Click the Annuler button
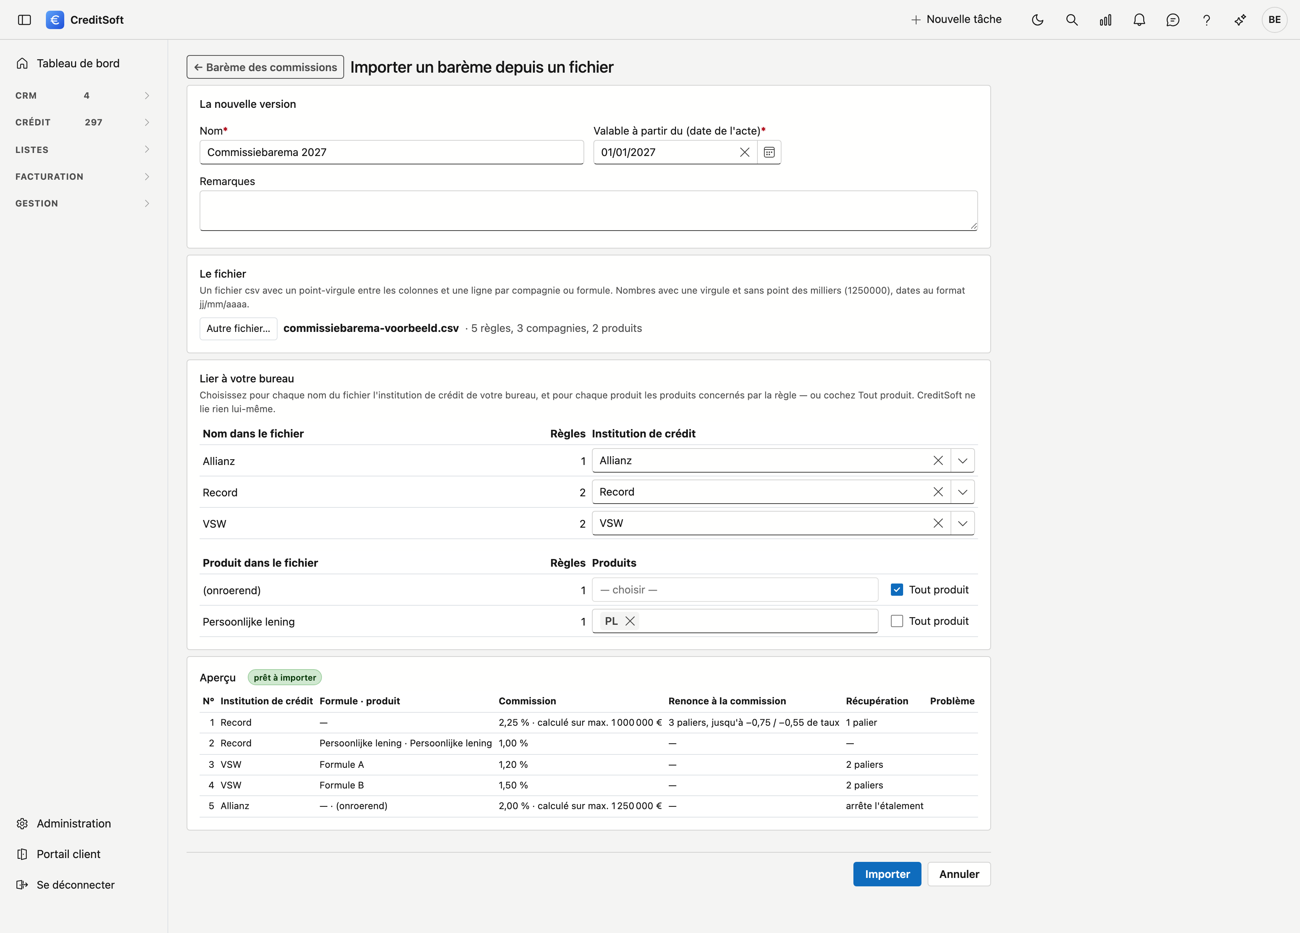 [x=959, y=874]
